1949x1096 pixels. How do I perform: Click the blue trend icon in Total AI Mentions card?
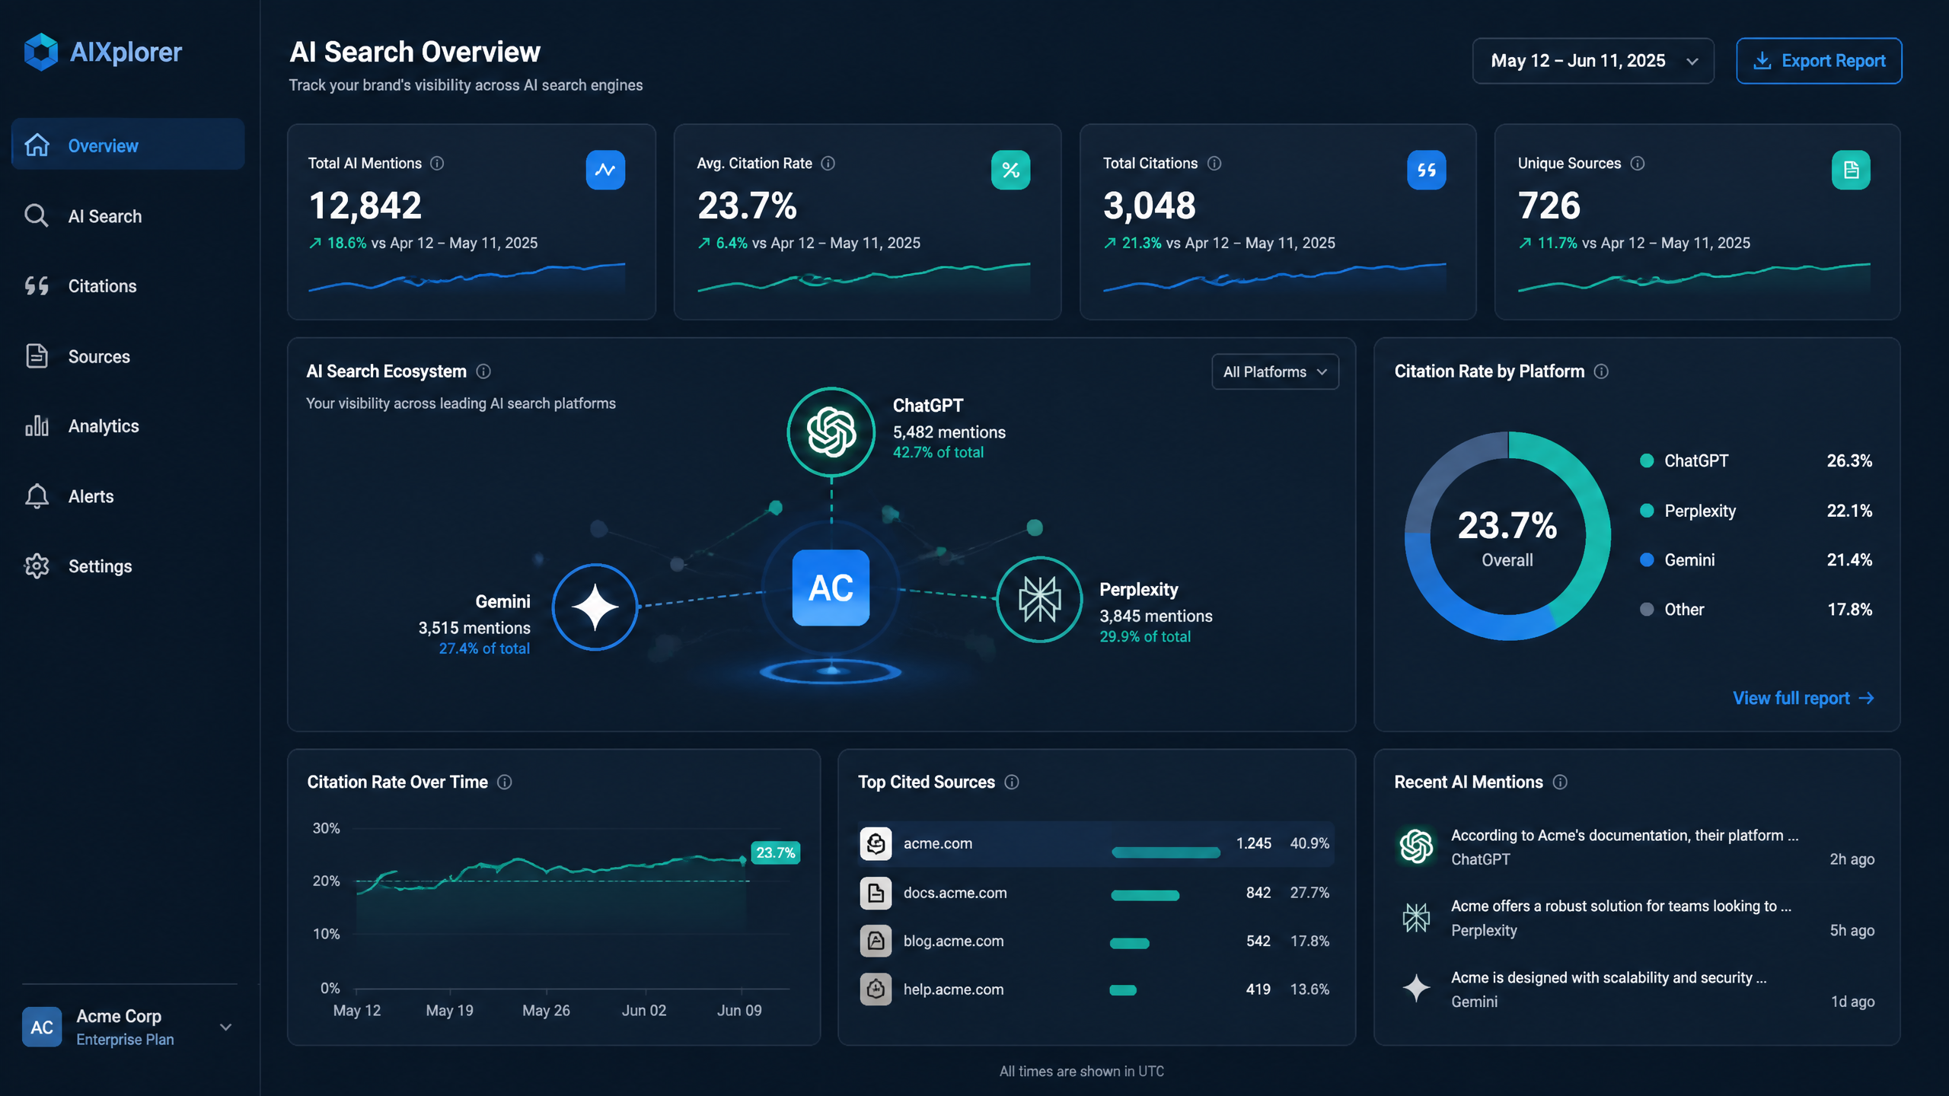(x=605, y=170)
